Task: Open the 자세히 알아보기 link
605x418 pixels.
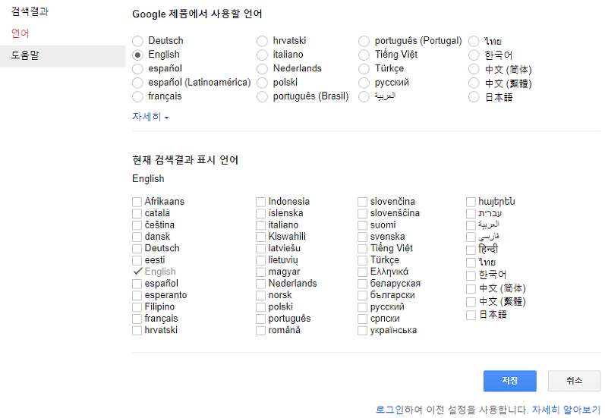Action: coord(566,410)
